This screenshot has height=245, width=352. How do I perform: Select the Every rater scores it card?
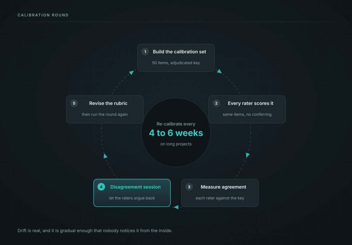247,109
